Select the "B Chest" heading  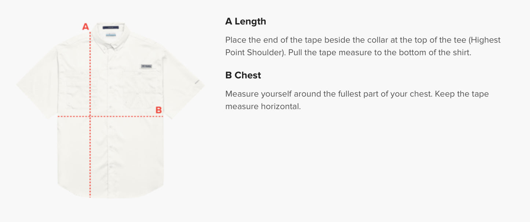point(243,75)
